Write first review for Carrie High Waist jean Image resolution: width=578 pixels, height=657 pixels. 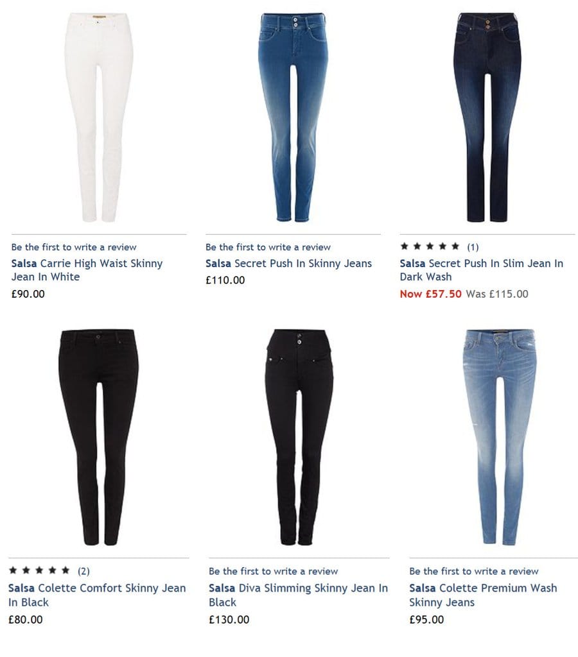[x=74, y=247]
